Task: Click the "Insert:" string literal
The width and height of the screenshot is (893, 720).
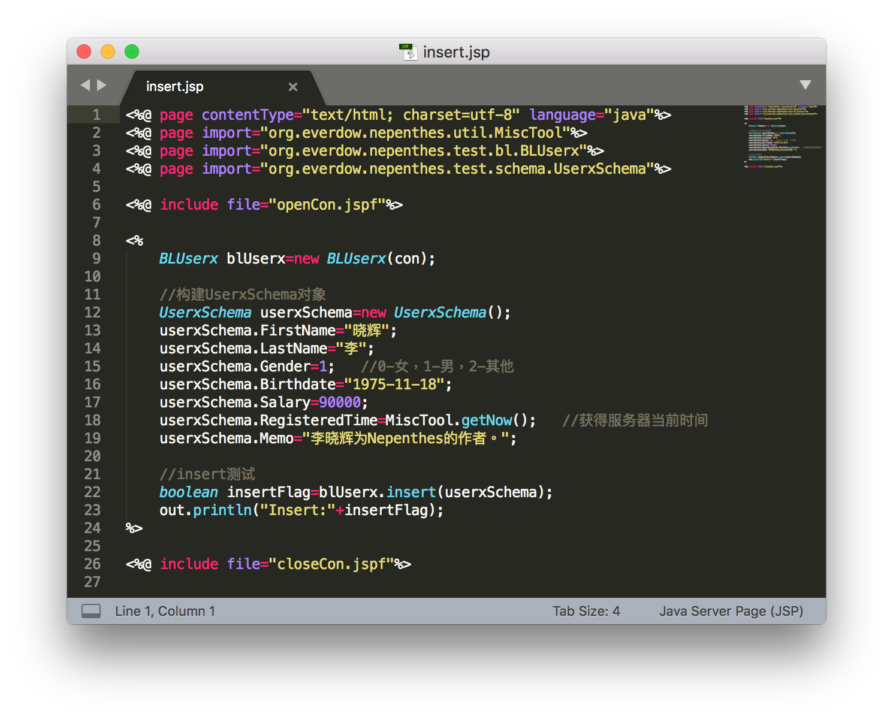Action: coord(298,510)
